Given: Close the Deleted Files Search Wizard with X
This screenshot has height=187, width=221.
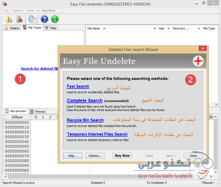Looking at the screenshot, I should (203, 49).
